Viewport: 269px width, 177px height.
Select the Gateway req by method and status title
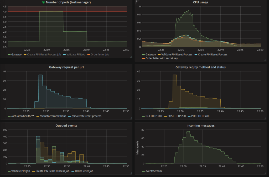201,67
